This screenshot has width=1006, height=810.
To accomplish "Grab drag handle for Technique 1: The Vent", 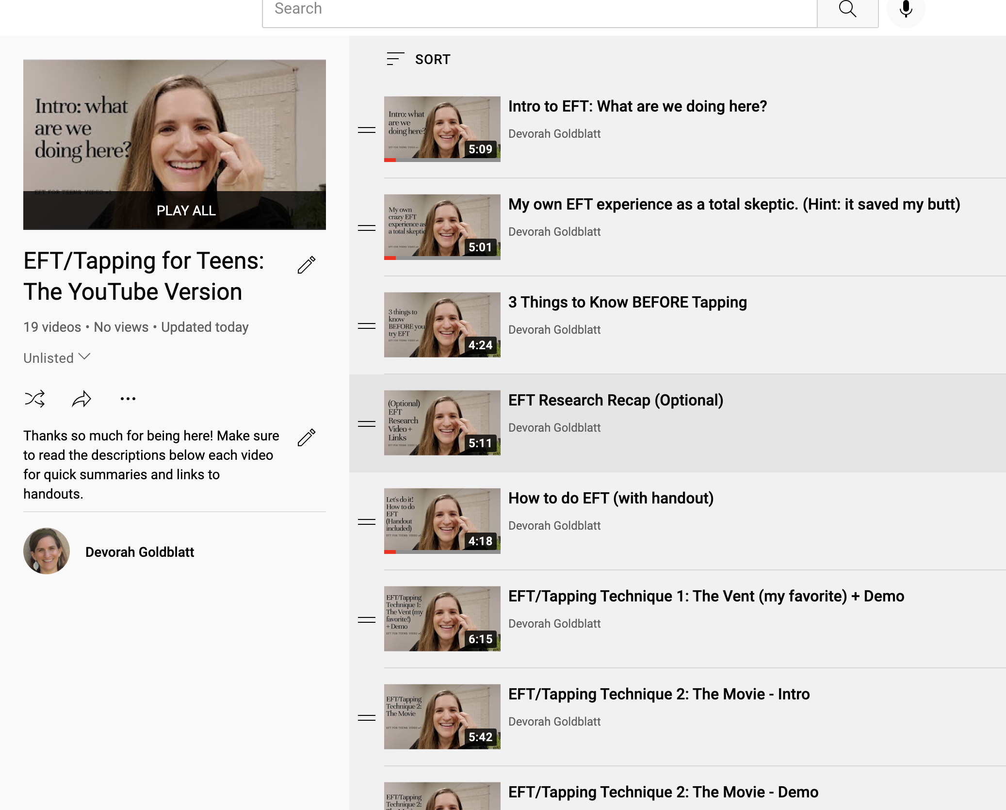I will click(x=367, y=620).
